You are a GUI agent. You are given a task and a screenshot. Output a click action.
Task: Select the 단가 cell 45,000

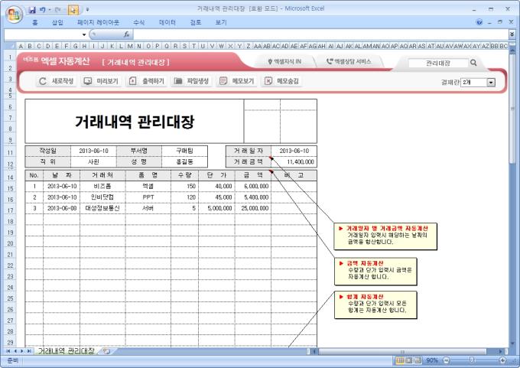tap(216, 197)
